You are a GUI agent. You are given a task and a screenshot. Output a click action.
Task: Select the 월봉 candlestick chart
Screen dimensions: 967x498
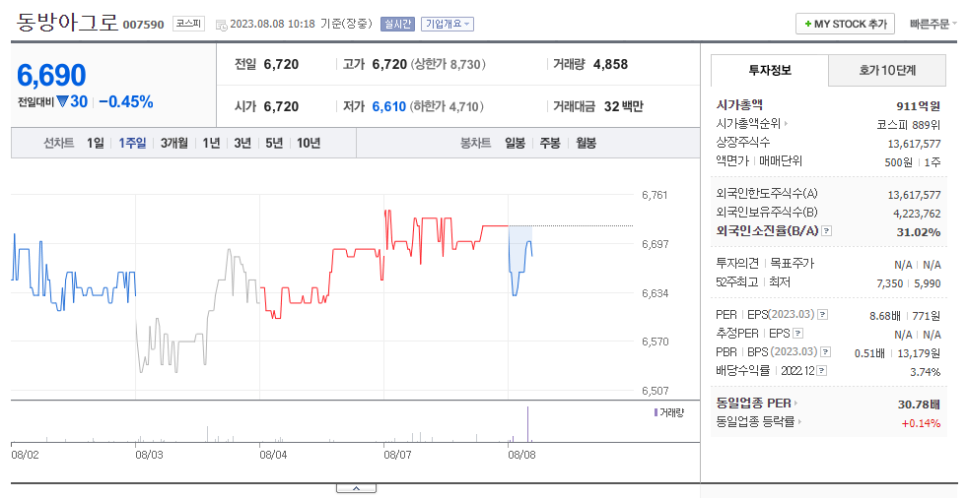[586, 143]
